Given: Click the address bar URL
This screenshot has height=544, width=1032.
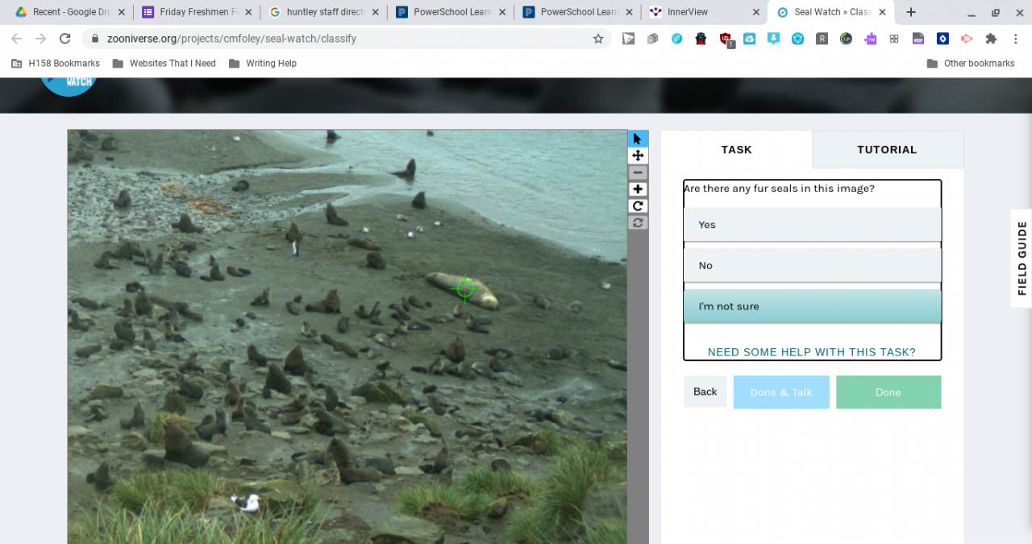Looking at the screenshot, I should pyautogui.click(x=231, y=39).
